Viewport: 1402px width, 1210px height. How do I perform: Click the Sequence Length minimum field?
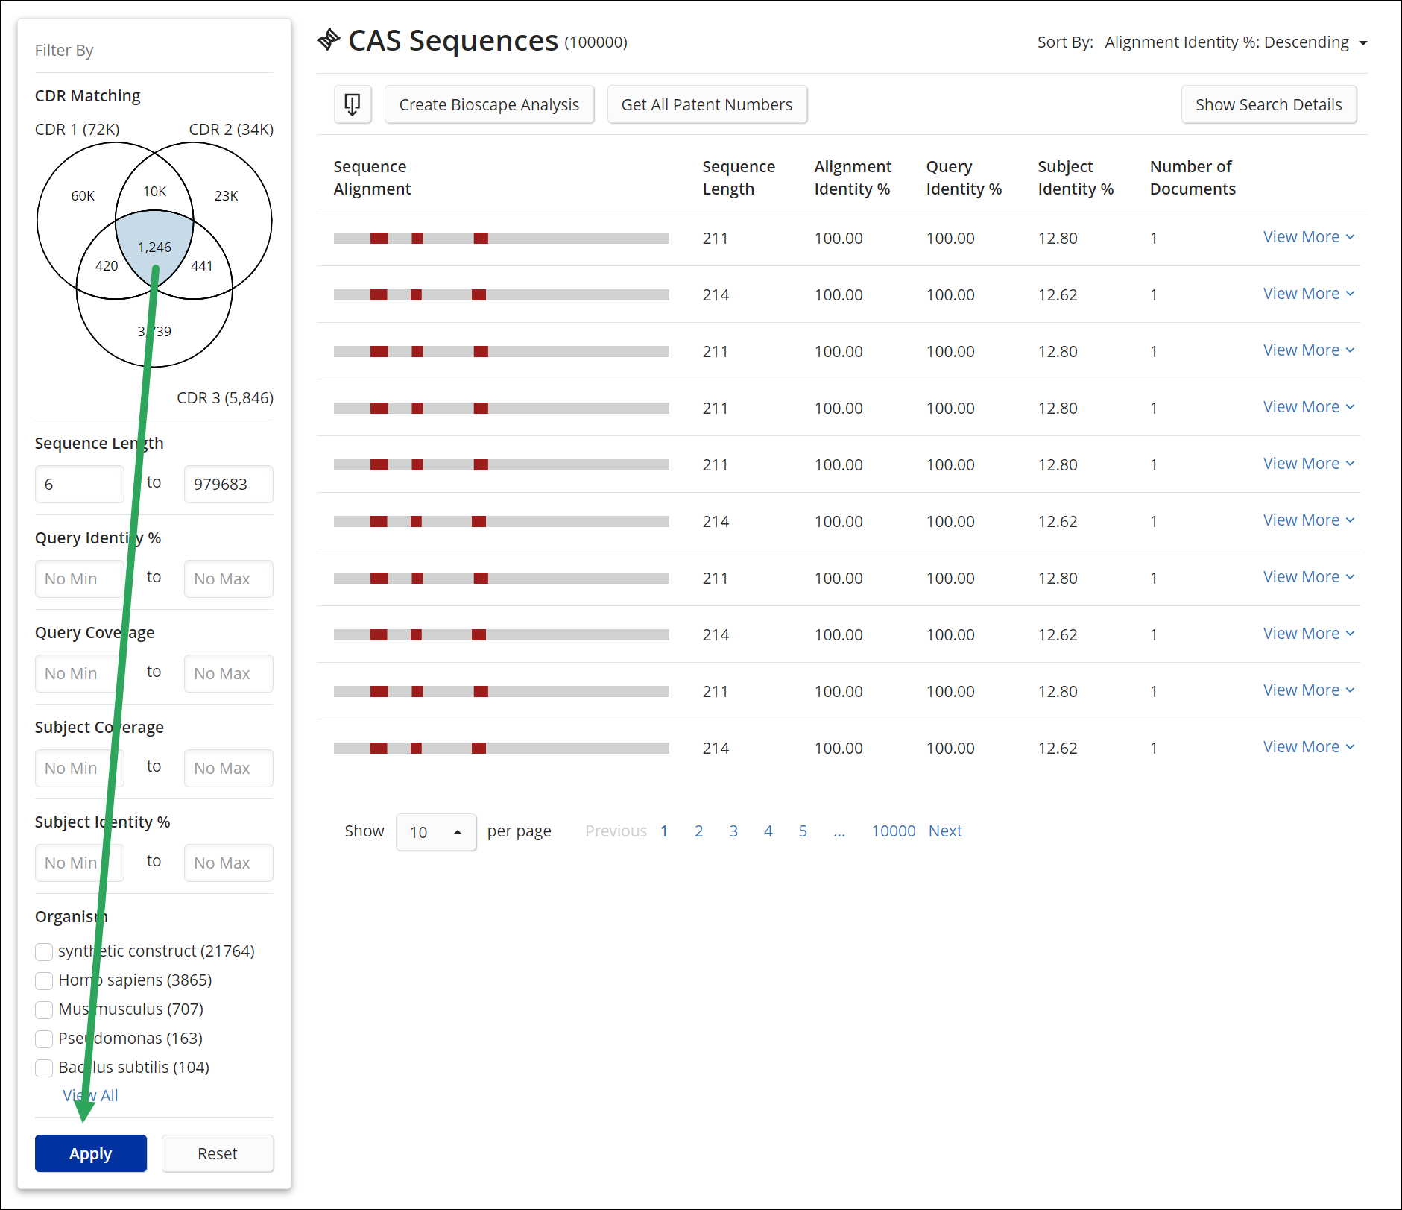80,485
